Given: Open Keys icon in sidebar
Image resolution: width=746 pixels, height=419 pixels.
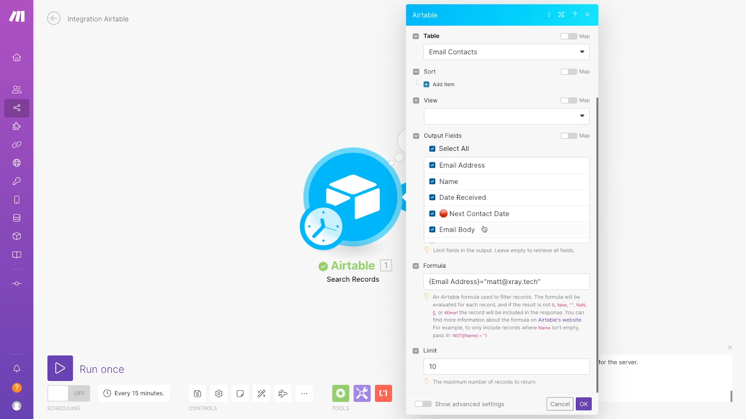Looking at the screenshot, I should 17,181.
